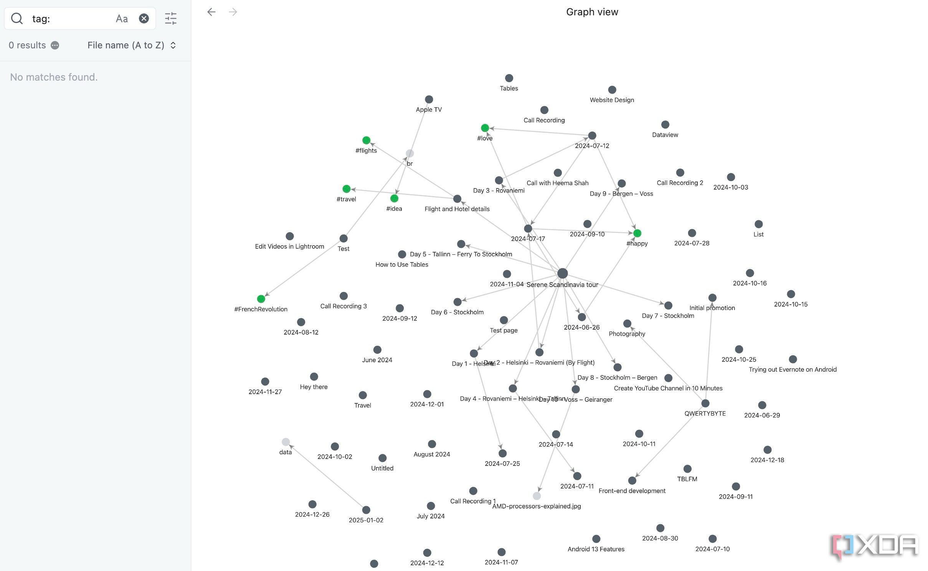This screenshot has height=571, width=928.
Task: Select the July 2024 node
Action: coord(431,506)
